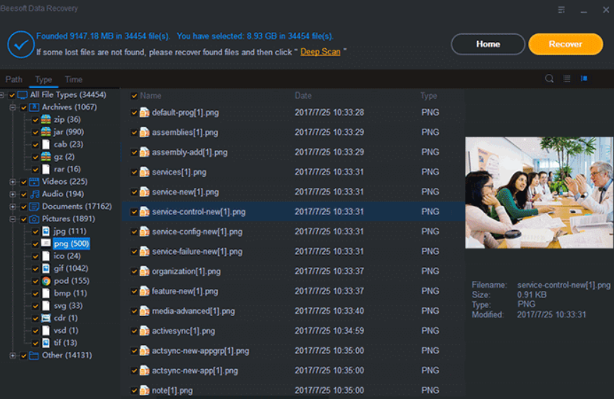
Task: Switch to the Type tab
Action: point(43,80)
